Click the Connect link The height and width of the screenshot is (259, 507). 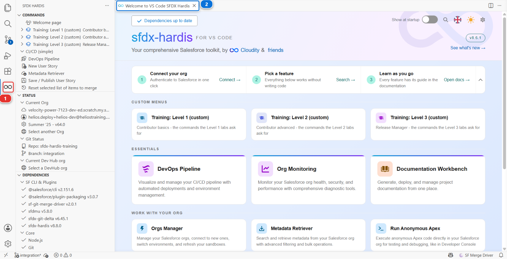pos(230,80)
